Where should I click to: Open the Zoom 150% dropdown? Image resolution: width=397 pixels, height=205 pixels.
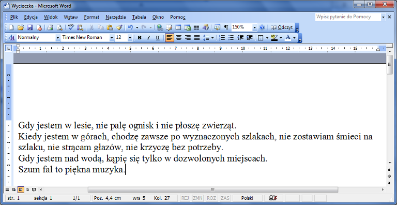(x=254, y=27)
